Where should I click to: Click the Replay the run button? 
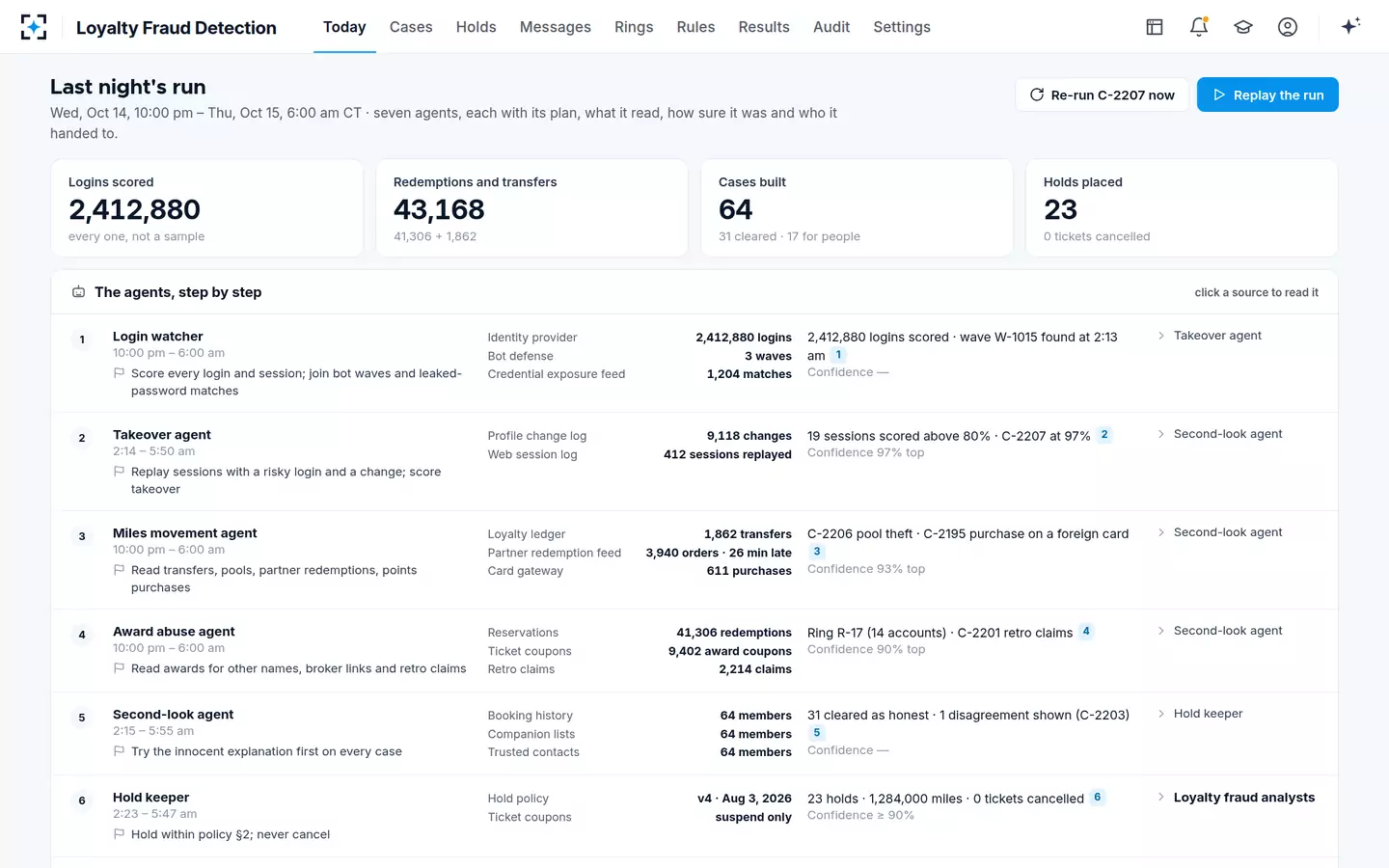(x=1267, y=95)
